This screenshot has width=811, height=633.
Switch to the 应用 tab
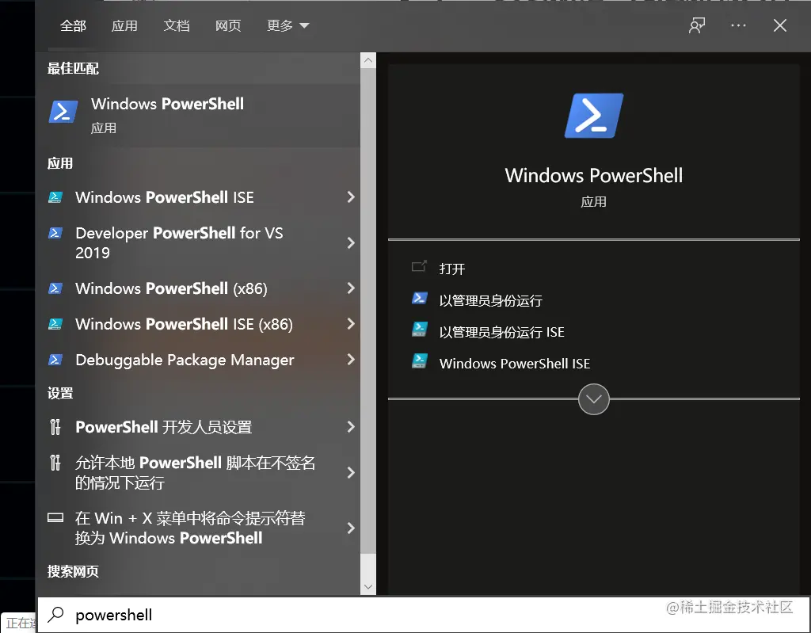coord(124,25)
